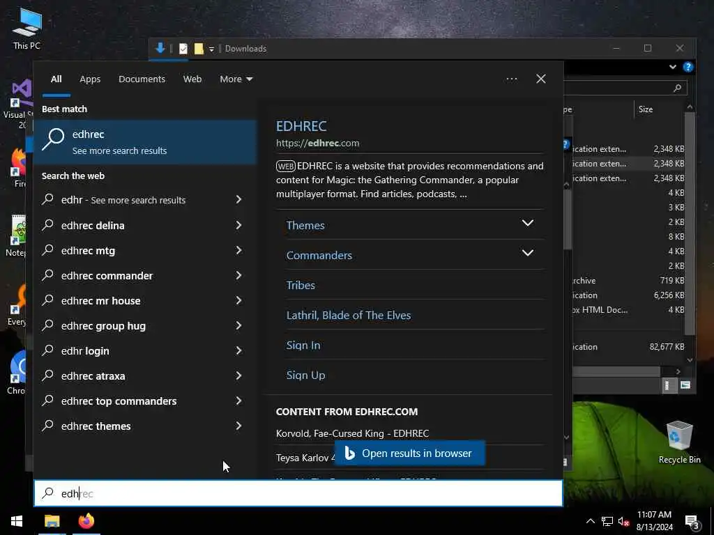Open search options ellipsis menu
The height and width of the screenshot is (535, 714).
[x=511, y=79]
